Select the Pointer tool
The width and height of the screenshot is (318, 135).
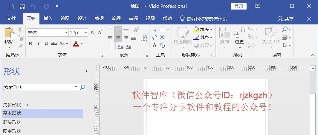[x=155, y=29]
